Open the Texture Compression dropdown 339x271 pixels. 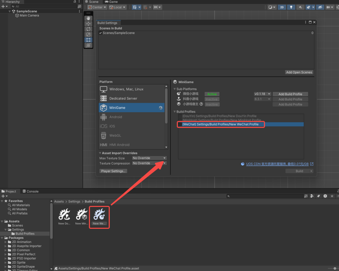click(149, 163)
